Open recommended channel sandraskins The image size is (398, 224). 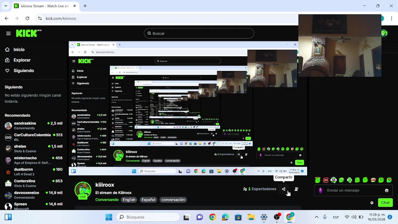click(34, 125)
